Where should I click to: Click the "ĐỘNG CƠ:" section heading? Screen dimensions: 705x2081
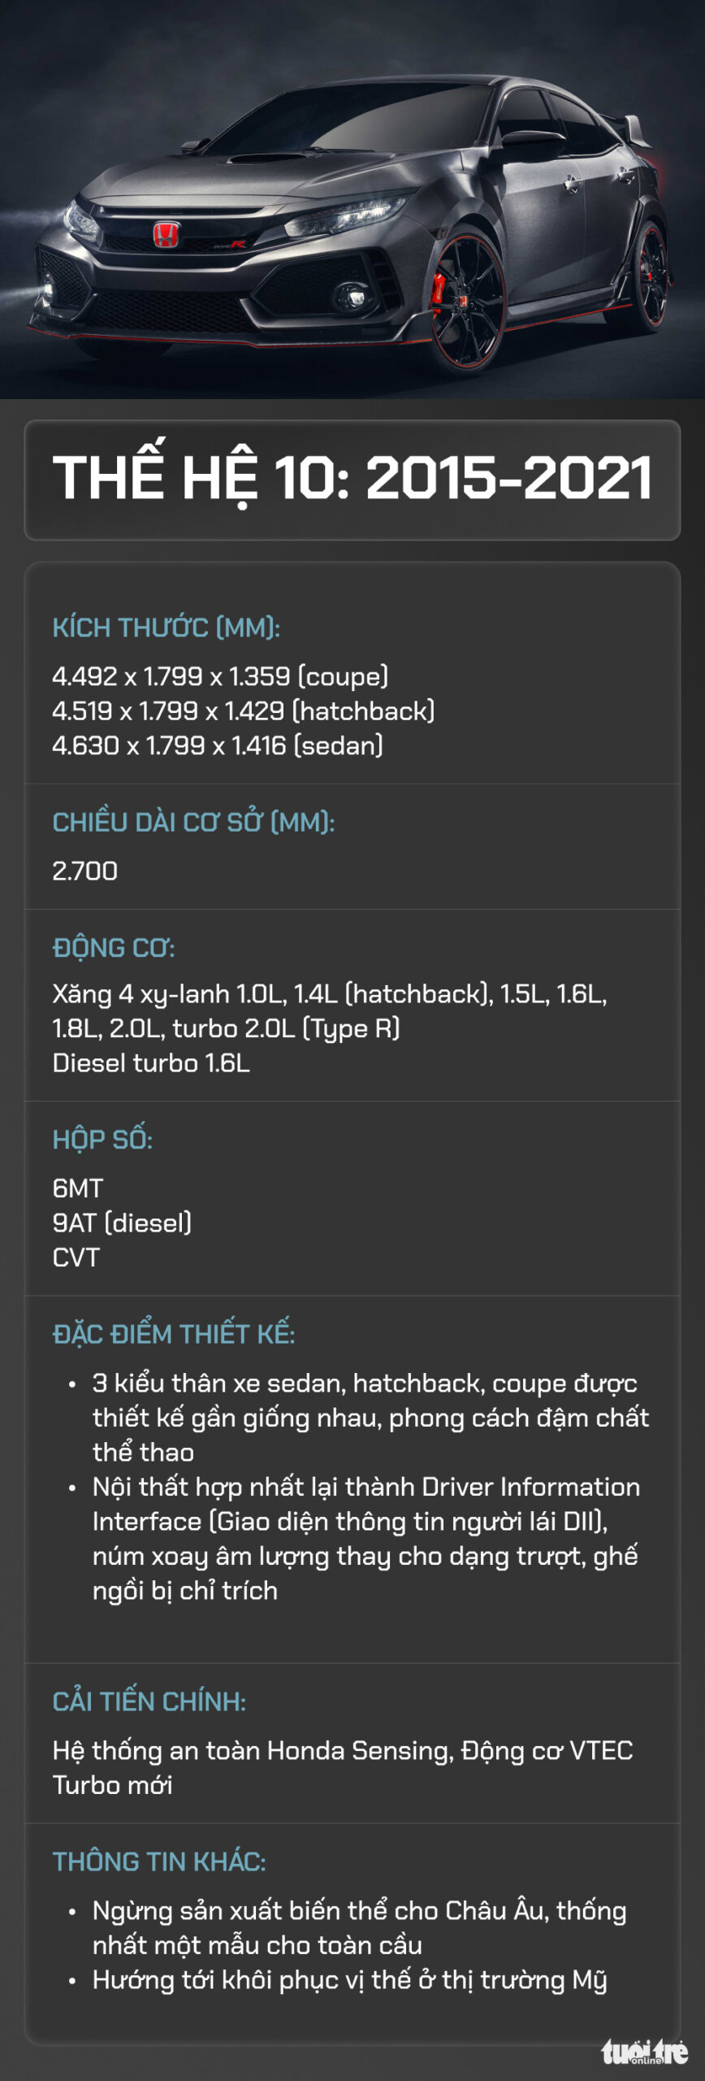click(114, 948)
